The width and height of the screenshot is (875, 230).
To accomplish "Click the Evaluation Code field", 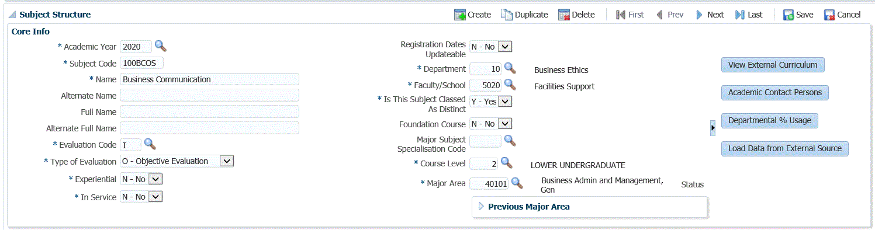I will click(130, 145).
